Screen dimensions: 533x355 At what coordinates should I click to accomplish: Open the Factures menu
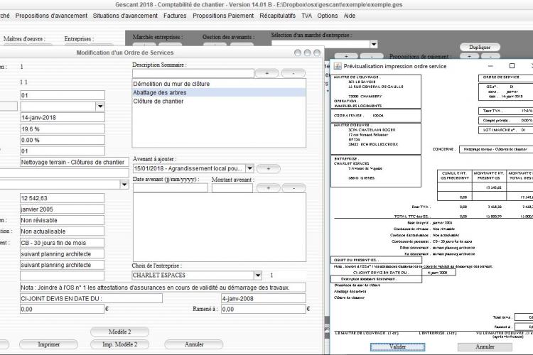pos(175,16)
